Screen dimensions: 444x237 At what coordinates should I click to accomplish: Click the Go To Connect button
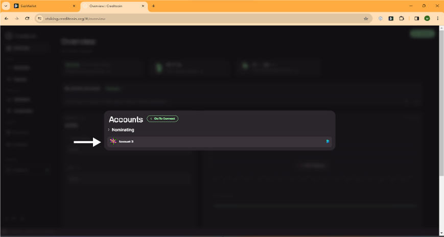pyautogui.click(x=162, y=118)
